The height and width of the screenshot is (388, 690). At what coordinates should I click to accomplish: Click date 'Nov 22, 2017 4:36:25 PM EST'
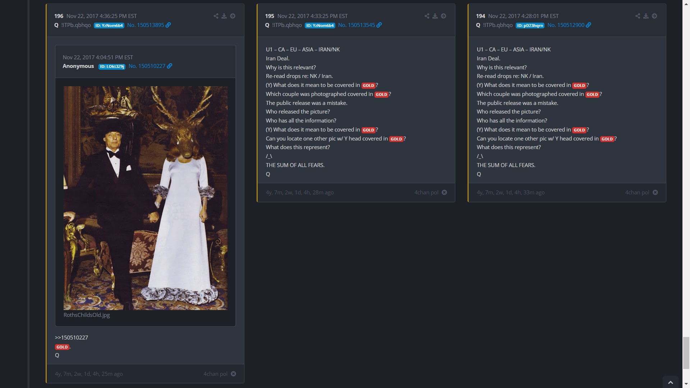pyautogui.click(x=102, y=16)
